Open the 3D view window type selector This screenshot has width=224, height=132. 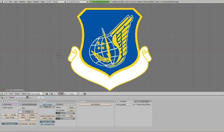tap(3, 94)
